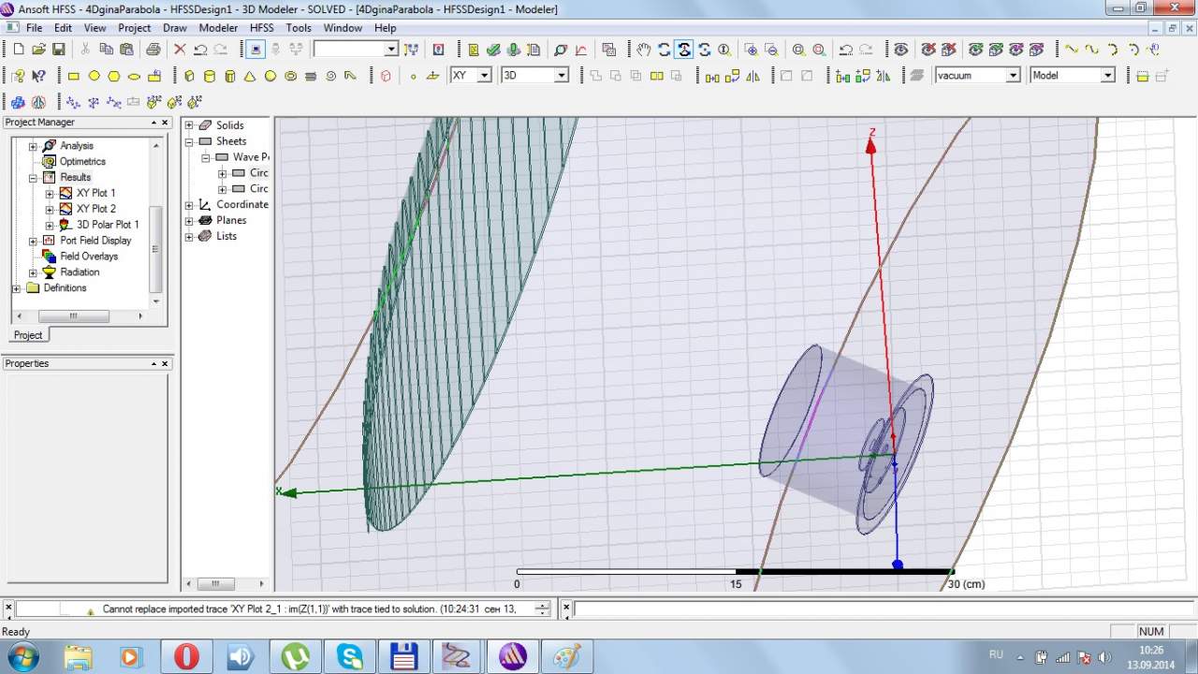Viewport: 1198px width, 674px height.
Task: Click the Draw sphere tool
Action: click(x=270, y=76)
